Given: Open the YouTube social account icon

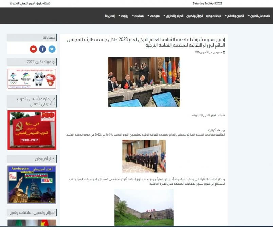Looking at the screenshot, I should click(x=33, y=49).
